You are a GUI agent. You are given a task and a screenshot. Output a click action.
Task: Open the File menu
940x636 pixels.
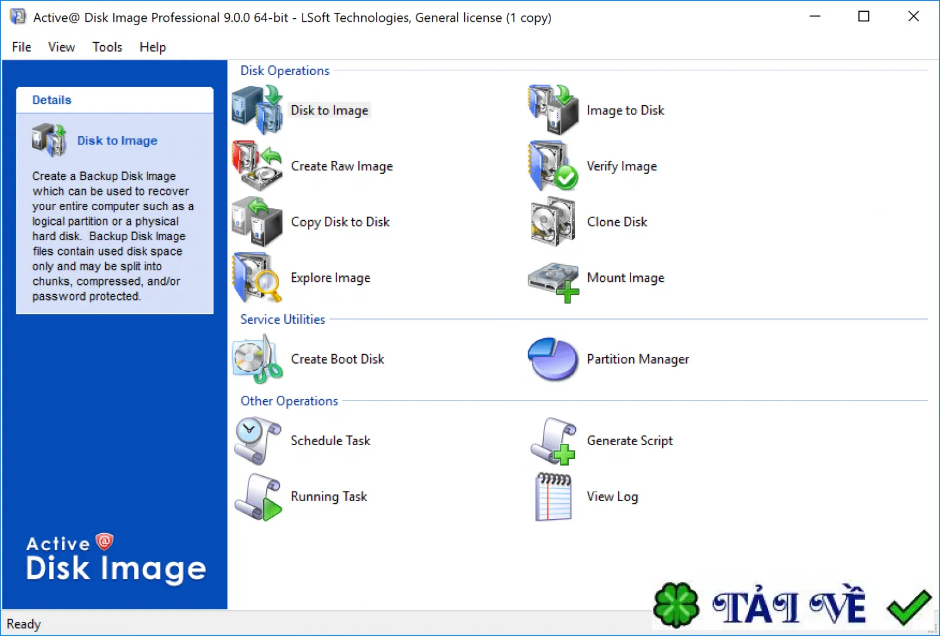(x=22, y=47)
